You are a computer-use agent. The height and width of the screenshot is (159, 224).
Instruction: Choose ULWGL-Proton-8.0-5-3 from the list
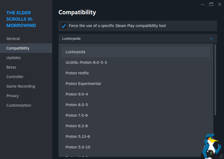coord(86,62)
